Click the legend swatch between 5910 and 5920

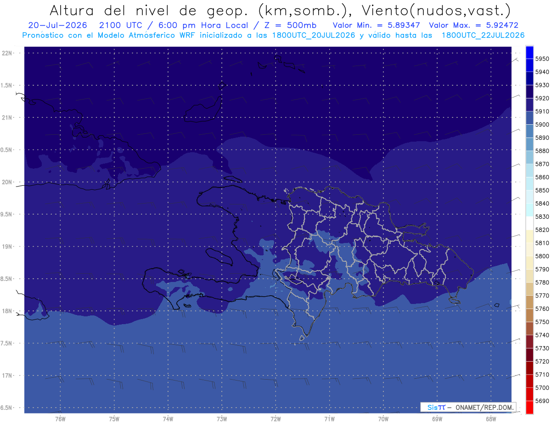[x=529, y=105]
